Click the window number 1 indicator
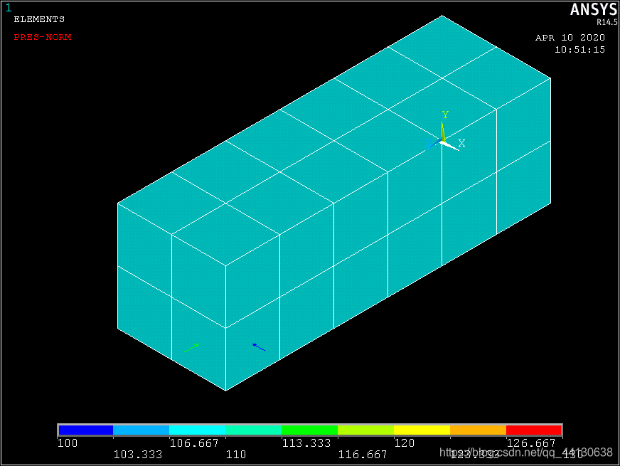 pyautogui.click(x=9, y=8)
